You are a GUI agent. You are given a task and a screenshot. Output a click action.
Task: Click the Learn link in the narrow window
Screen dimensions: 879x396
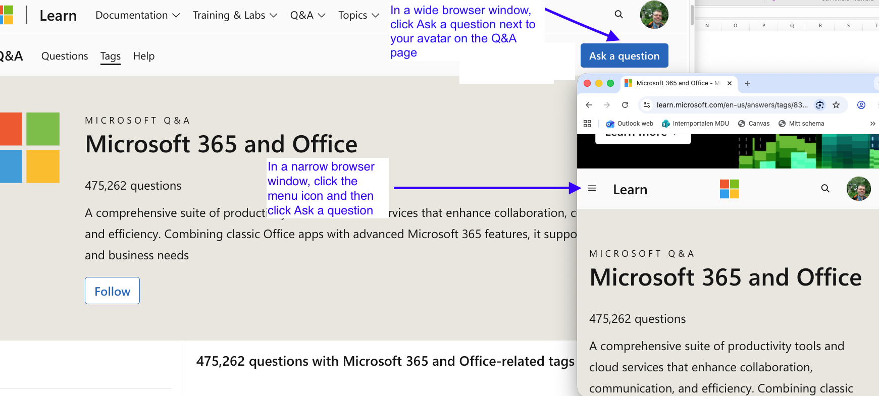click(630, 189)
